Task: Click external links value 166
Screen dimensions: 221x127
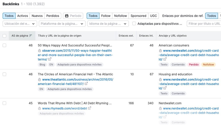Action: [131, 103]
